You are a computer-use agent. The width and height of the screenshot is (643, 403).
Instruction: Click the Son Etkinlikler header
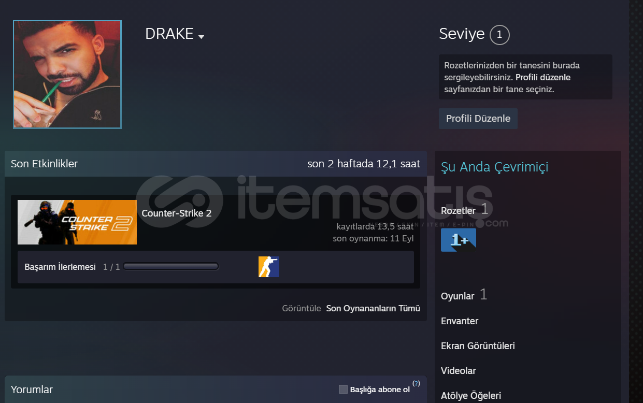44,164
